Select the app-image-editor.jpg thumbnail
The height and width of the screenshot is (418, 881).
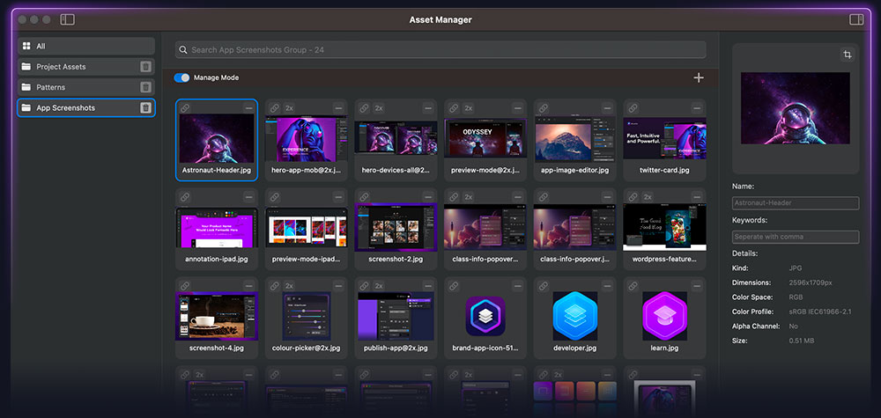(x=574, y=139)
